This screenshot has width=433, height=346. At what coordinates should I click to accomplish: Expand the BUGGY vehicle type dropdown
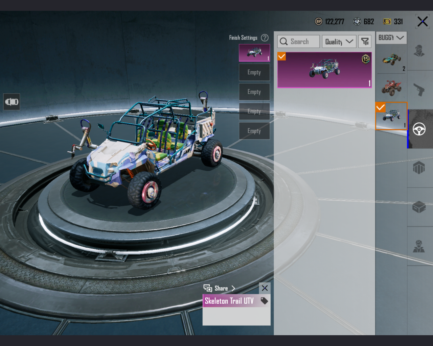tap(391, 38)
